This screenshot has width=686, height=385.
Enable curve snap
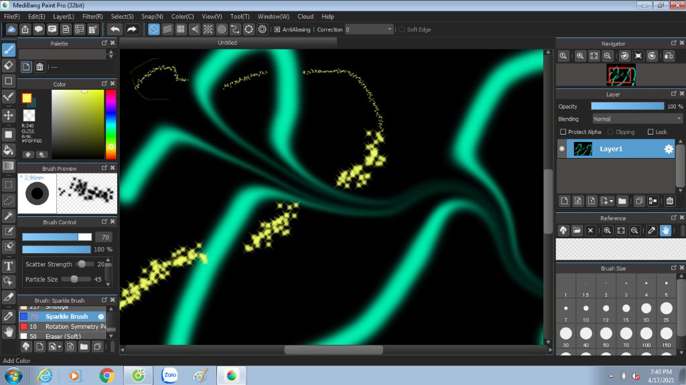coord(235,29)
